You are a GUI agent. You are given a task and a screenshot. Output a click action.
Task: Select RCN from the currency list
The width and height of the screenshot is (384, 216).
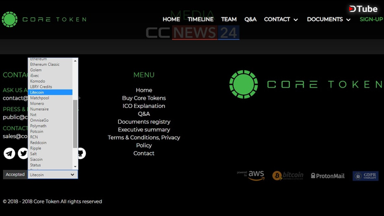pos(50,137)
